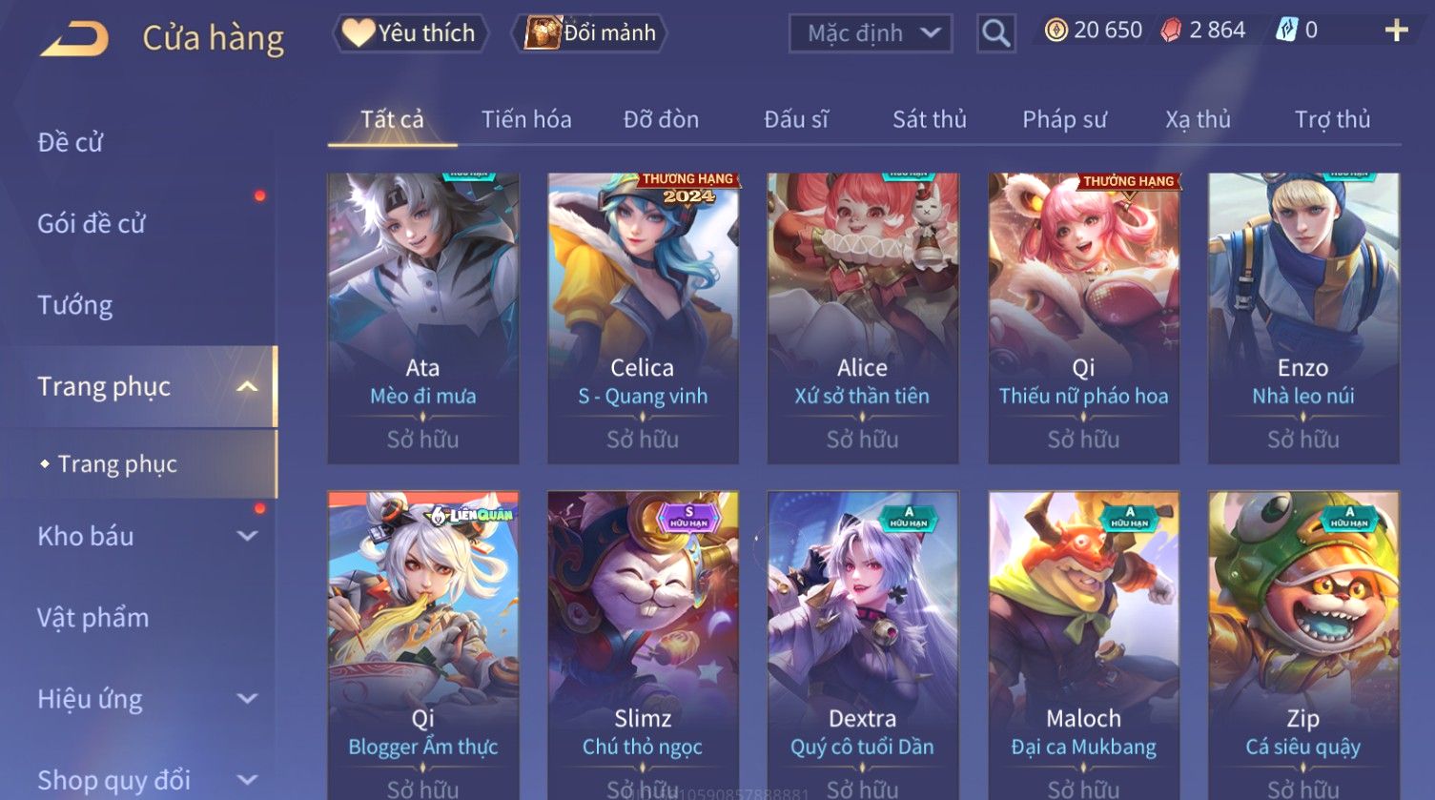
Task: Switch to the Sát thủ tab
Action: [929, 119]
